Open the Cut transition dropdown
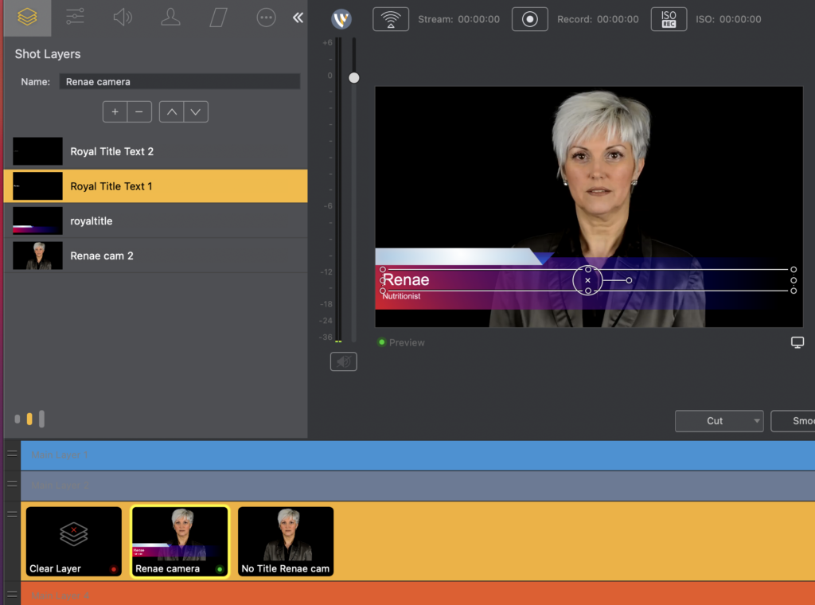The image size is (815, 605). pyautogui.click(x=718, y=421)
